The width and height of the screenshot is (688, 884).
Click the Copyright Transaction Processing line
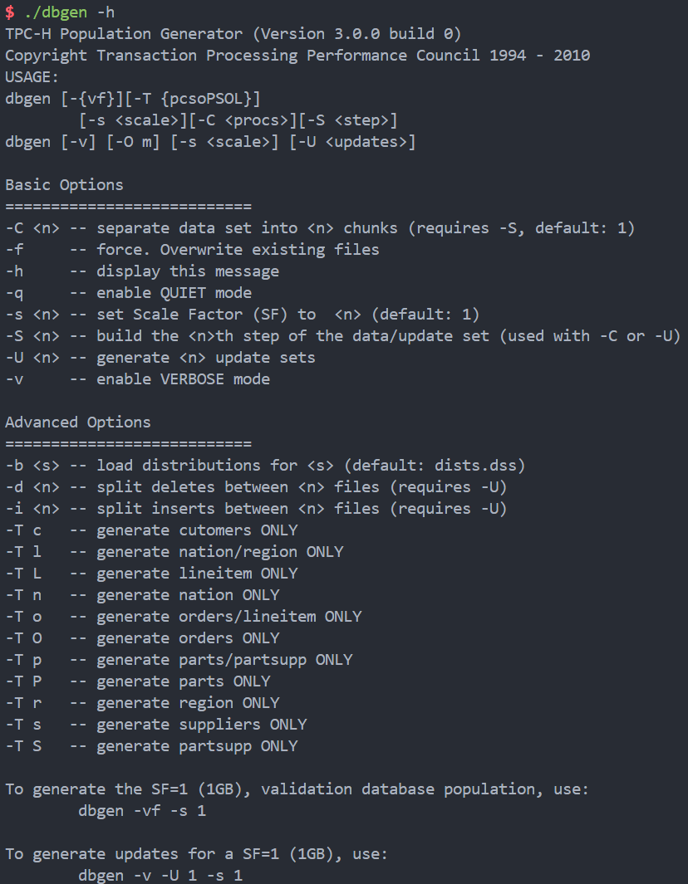[297, 56]
